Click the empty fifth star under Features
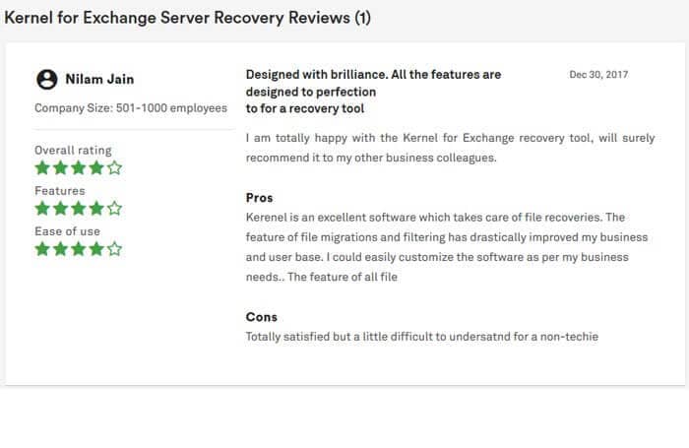Viewport: 689px width, 448px height. (x=115, y=209)
